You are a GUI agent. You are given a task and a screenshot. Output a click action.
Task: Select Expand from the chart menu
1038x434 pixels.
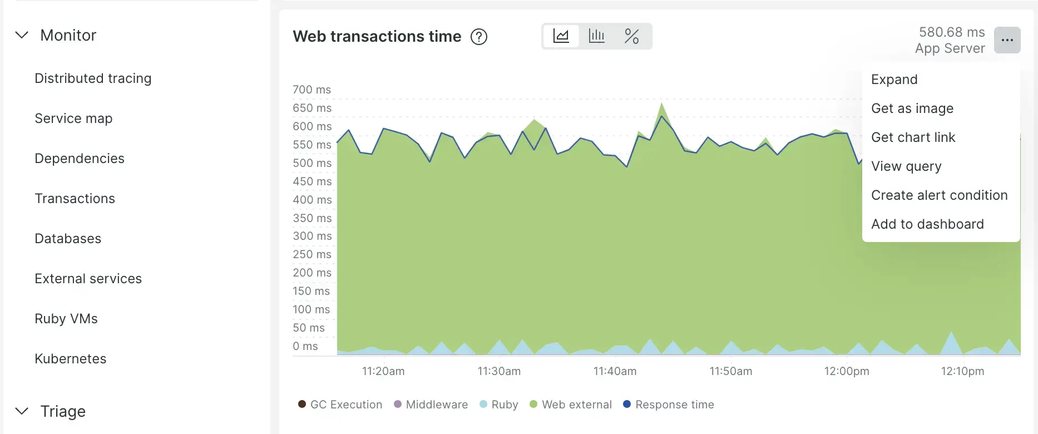[894, 79]
